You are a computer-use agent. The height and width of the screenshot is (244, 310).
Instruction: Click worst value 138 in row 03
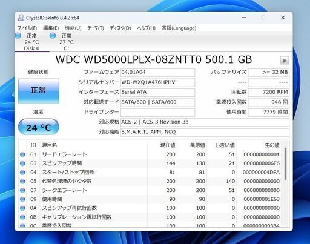[200, 163]
